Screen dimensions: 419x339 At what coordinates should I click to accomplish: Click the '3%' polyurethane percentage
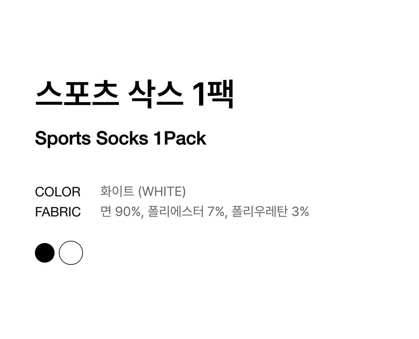point(300,212)
